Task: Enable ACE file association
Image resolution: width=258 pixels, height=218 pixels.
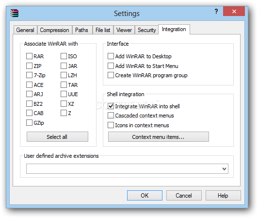Action: pos(29,84)
